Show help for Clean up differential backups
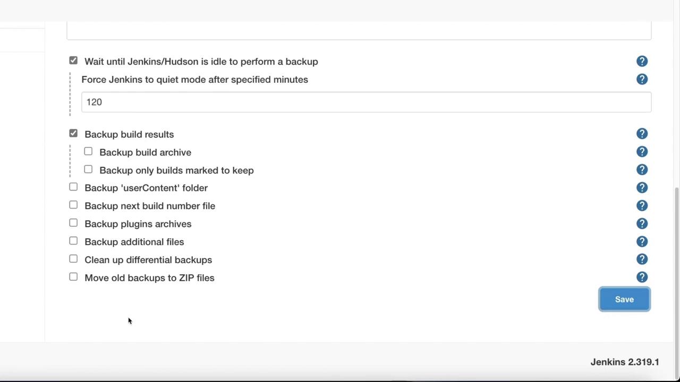The image size is (680, 382). click(x=642, y=259)
